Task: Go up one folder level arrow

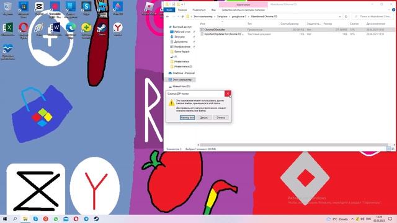Action: (182, 17)
